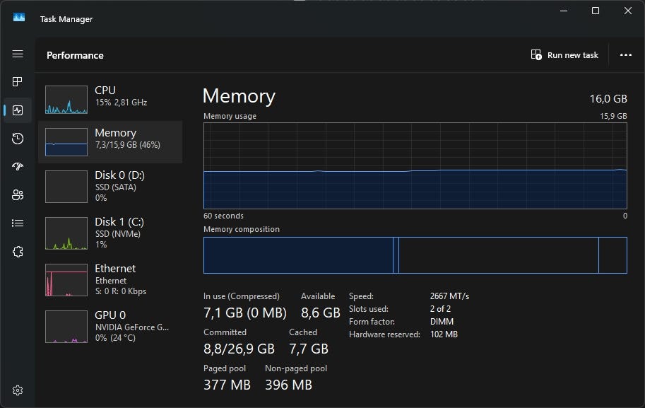Open the Details page list icon
645x408 pixels.
click(x=18, y=223)
